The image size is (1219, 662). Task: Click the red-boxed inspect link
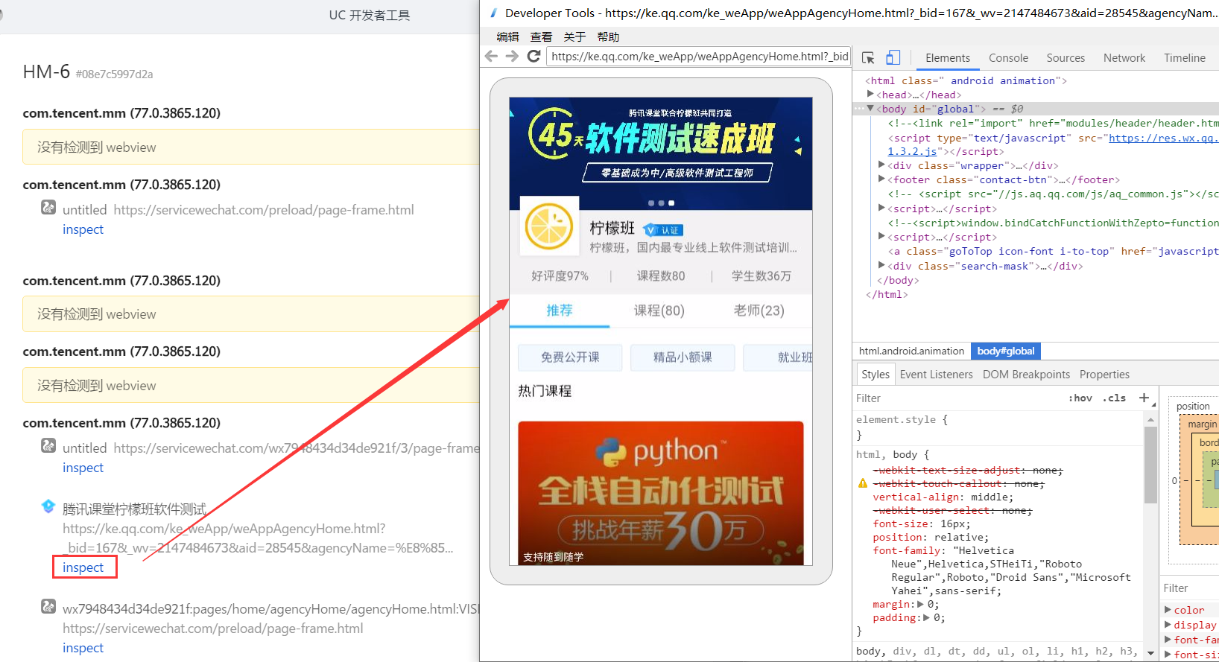83,567
